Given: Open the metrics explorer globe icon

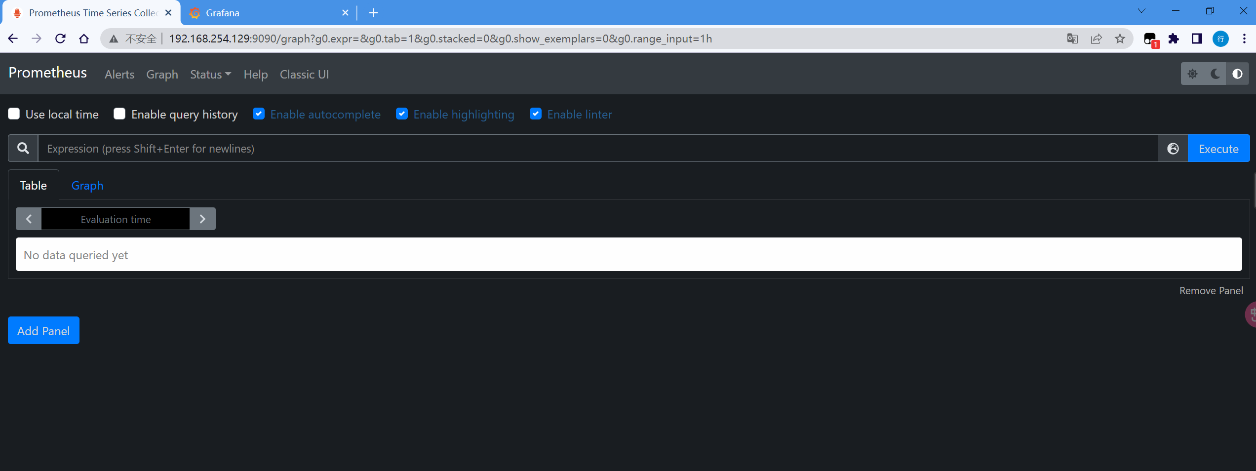Looking at the screenshot, I should 1173,148.
